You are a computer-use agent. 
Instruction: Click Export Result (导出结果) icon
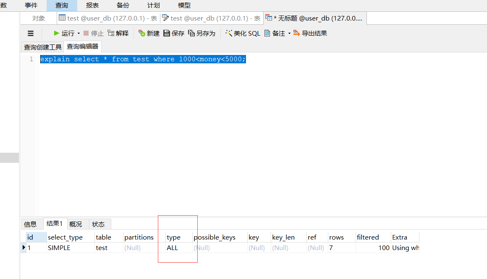(x=297, y=33)
